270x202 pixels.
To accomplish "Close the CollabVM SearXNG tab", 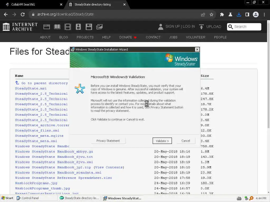I will (61, 4).
